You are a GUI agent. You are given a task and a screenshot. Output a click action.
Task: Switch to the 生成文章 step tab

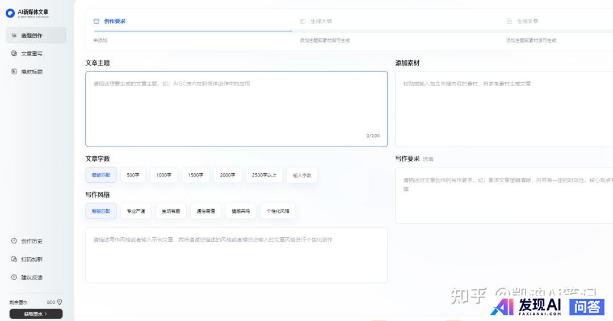527,22
